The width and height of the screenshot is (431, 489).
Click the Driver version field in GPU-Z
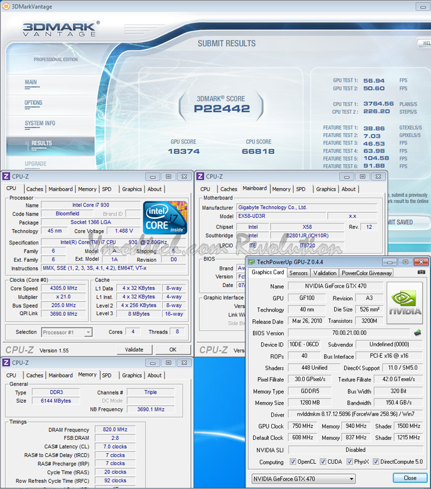tap(356, 414)
